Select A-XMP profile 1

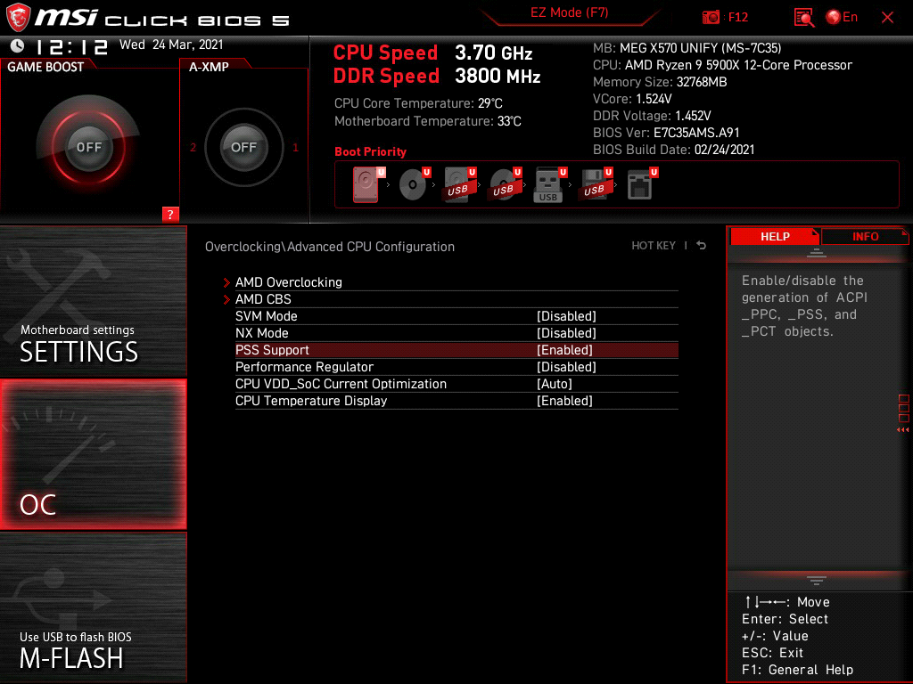pos(295,147)
